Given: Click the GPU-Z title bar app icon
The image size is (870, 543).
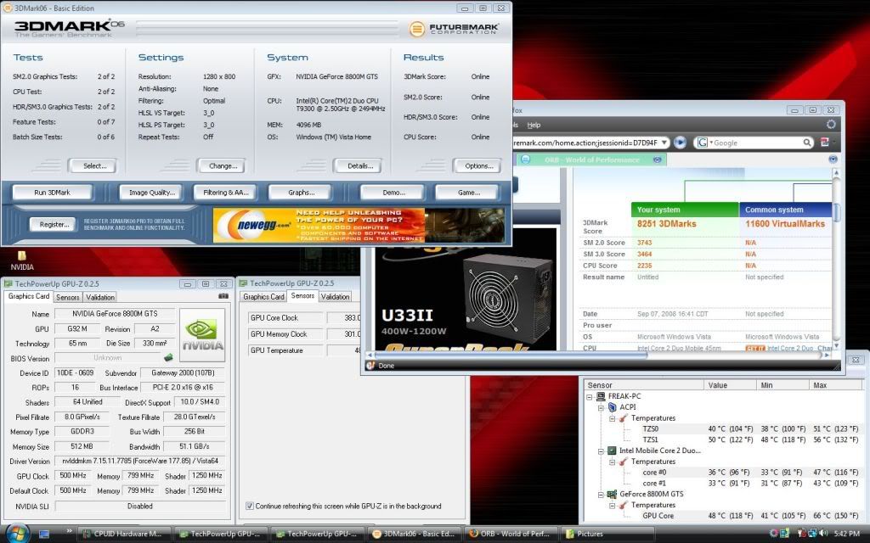Looking at the screenshot, I should tap(8, 283).
